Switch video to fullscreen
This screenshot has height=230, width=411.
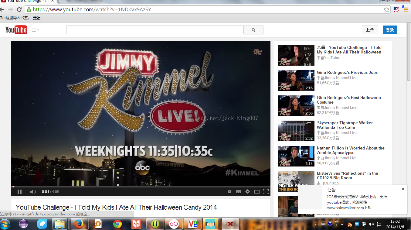coord(266,192)
